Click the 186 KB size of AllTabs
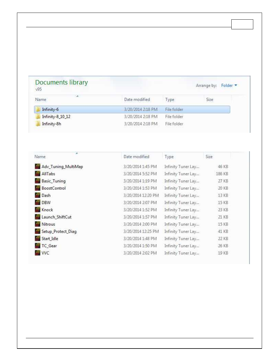 click(x=222, y=174)
